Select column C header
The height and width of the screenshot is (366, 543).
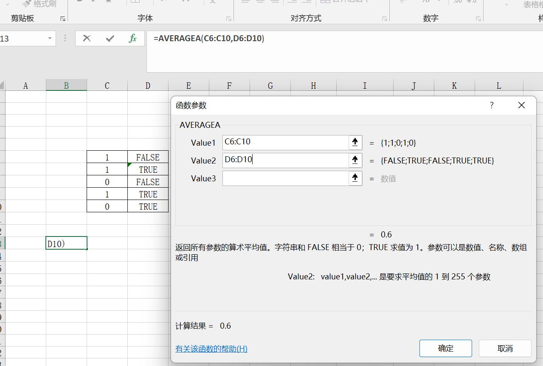click(x=107, y=86)
